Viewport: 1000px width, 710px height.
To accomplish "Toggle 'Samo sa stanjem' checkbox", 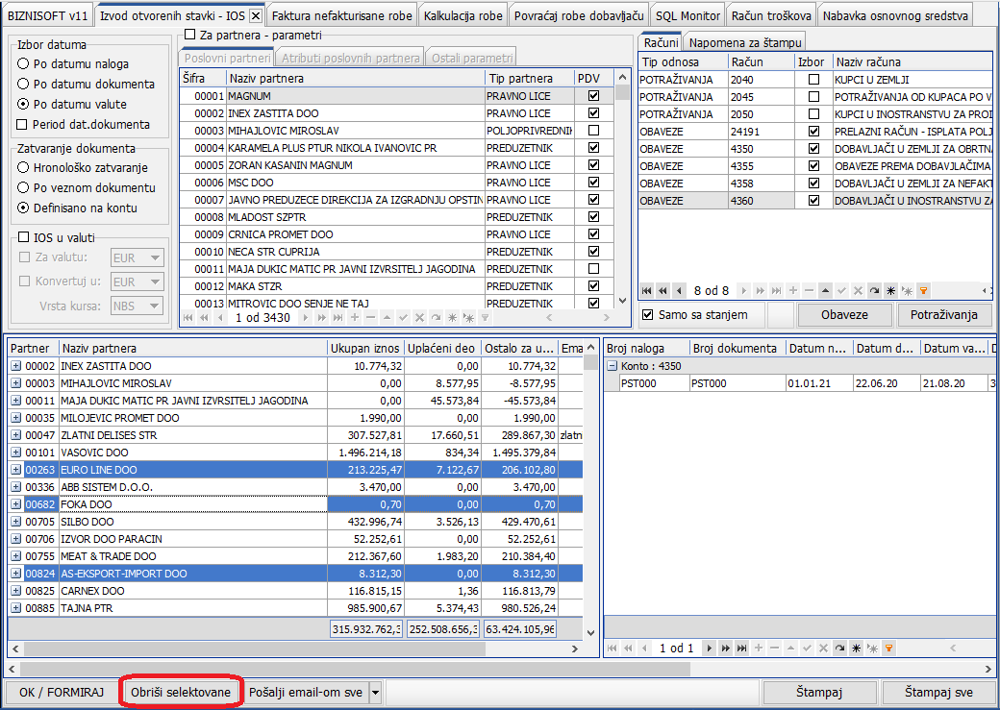I will click(x=647, y=314).
